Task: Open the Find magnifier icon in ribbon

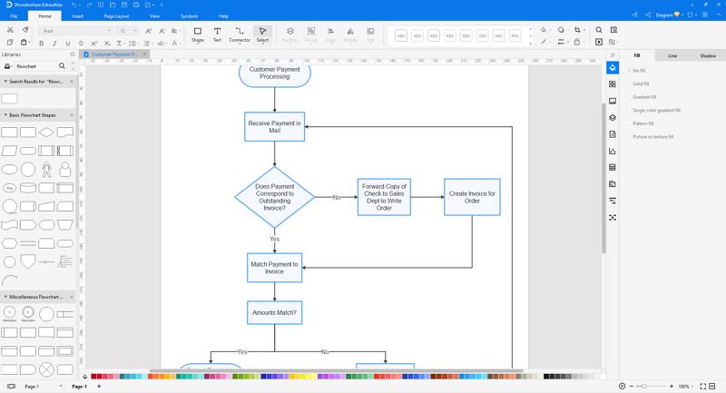Action: pyautogui.click(x=599, y=30)
